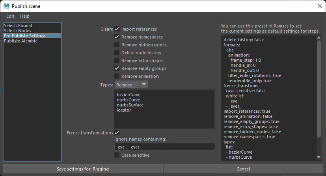326x176 pixels.
Task: Select the 'Select: Format' step
Action: tap(18, 26)
